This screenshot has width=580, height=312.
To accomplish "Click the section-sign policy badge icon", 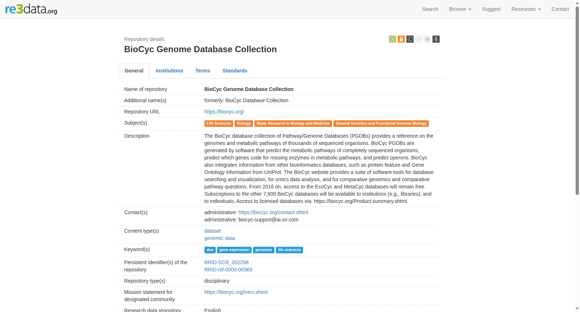I will (436, 39).
